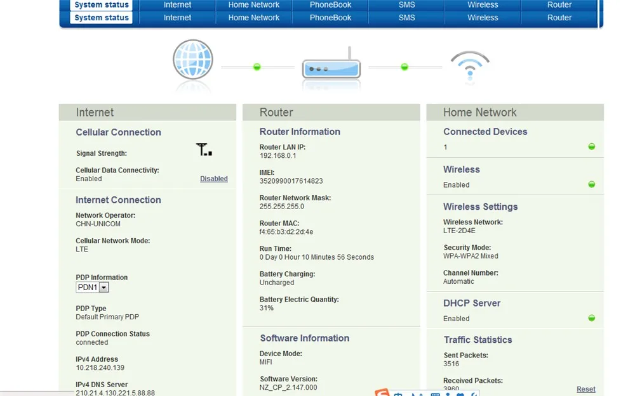Click the Connected Devices heading
Image resolution: width=635 pixels, height=396 pixels.
[485, 132]
